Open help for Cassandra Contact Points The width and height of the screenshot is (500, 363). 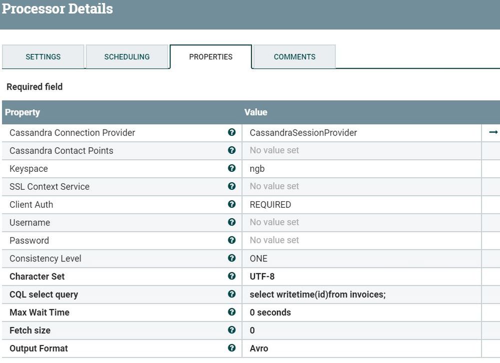point(232,150)
